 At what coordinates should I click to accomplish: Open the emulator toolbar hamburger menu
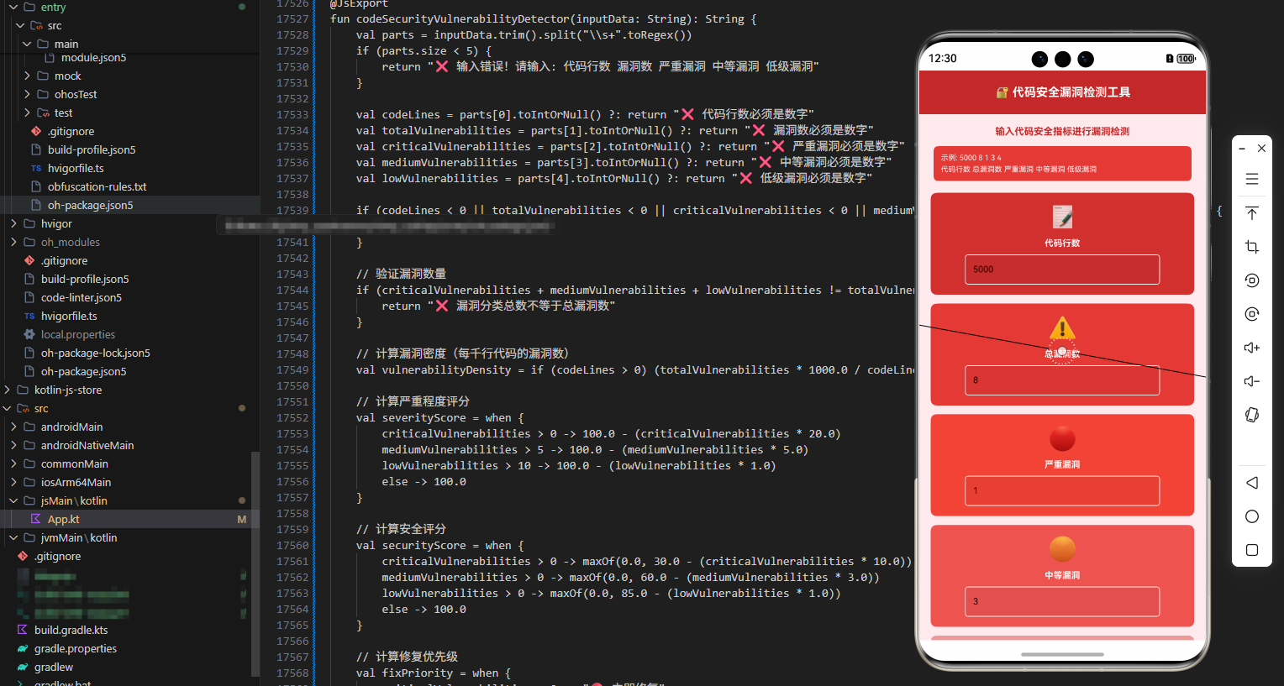[x=1251, y=179]
